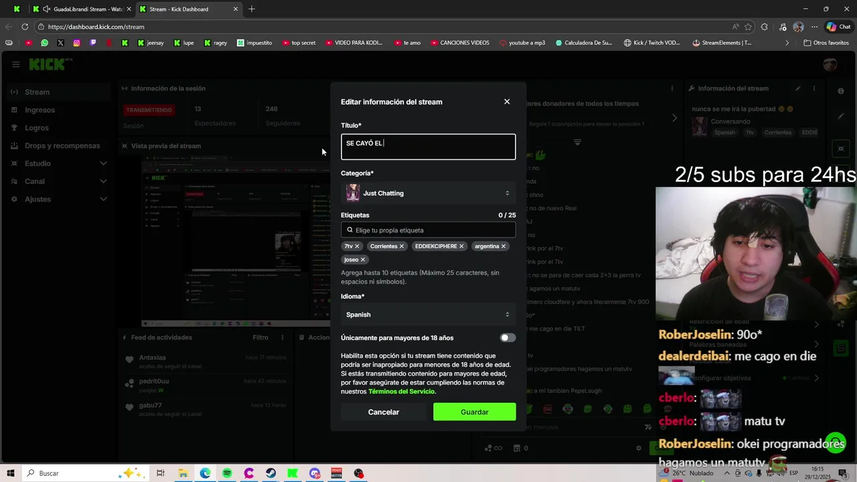Open the impuestito bookmark
This screenshot has width=857, height=482.
254,43
